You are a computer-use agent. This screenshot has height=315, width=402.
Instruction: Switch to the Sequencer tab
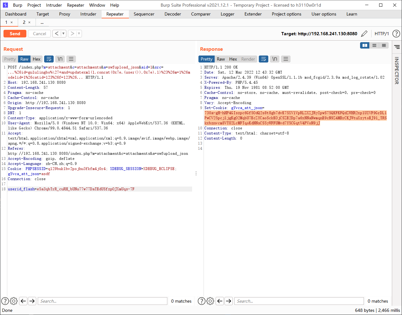[x=144, y=14]
